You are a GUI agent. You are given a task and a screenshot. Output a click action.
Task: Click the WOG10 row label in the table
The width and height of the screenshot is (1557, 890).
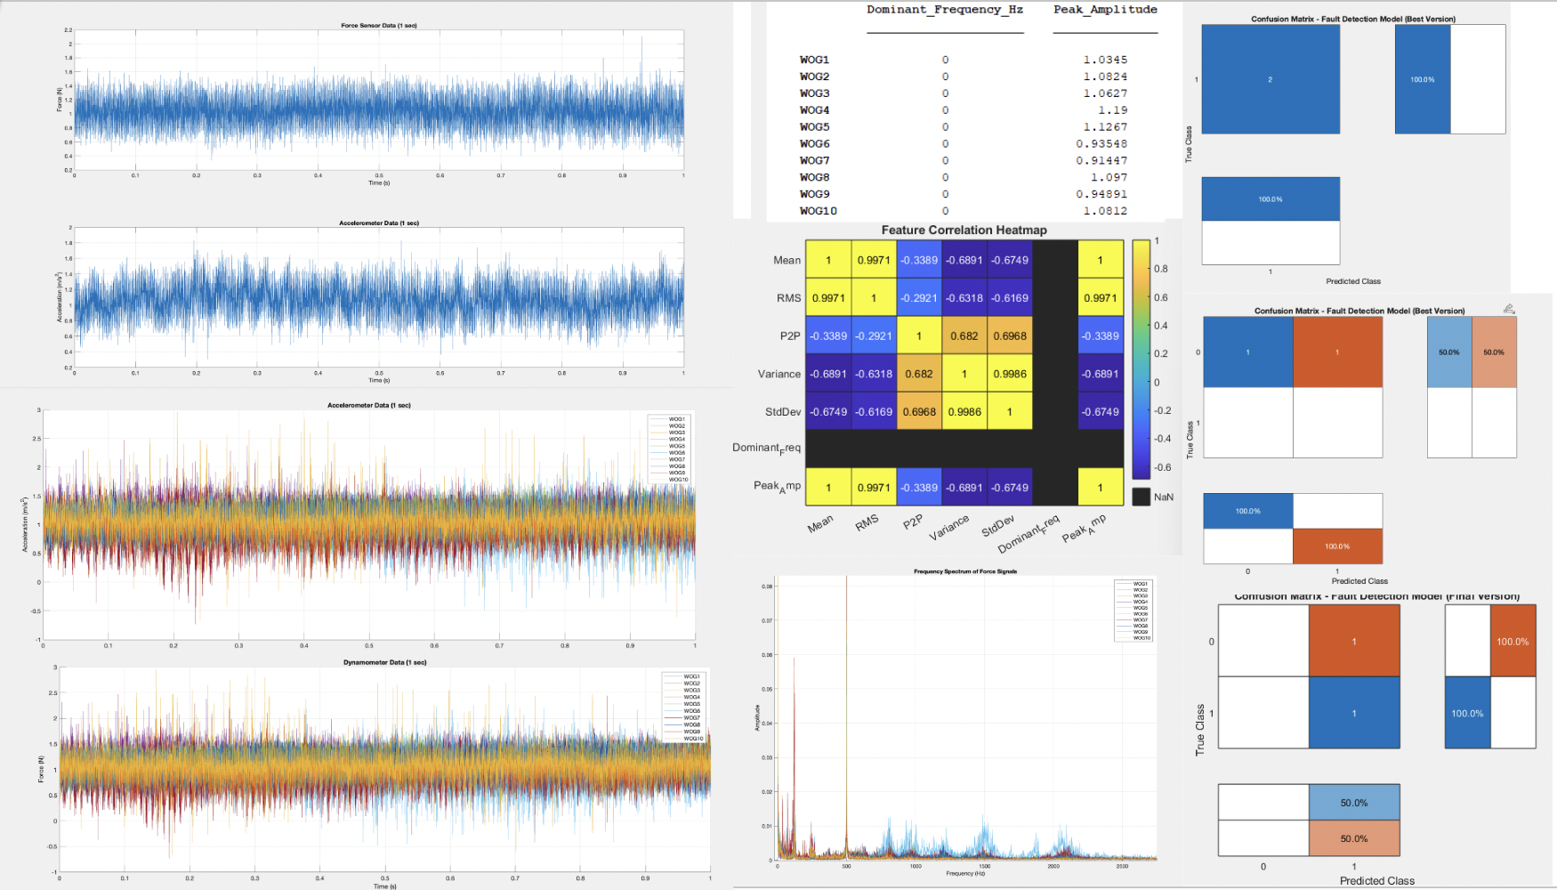pos(818,211)
